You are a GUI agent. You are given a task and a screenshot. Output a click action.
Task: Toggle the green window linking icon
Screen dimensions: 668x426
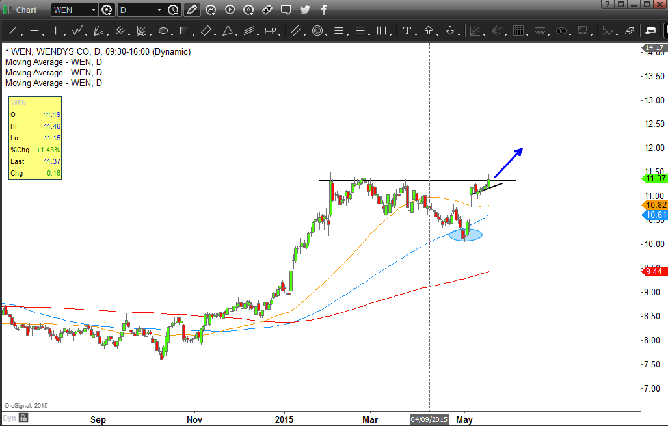coord(8,10)
